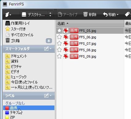This screenshot has height=119, width=131.
Task: Click the thumbnail icon of FFS_05.jpg
Action: (x=66, y=31)
